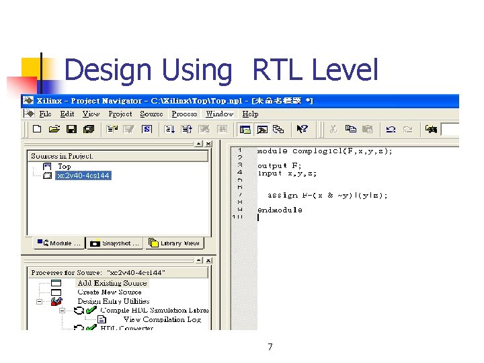Click the Find binoculars icon

click(431, 129)
